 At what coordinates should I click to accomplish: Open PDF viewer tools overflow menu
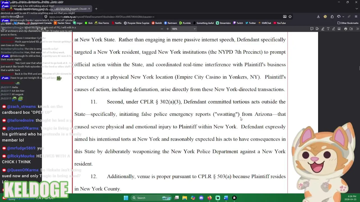357,29
